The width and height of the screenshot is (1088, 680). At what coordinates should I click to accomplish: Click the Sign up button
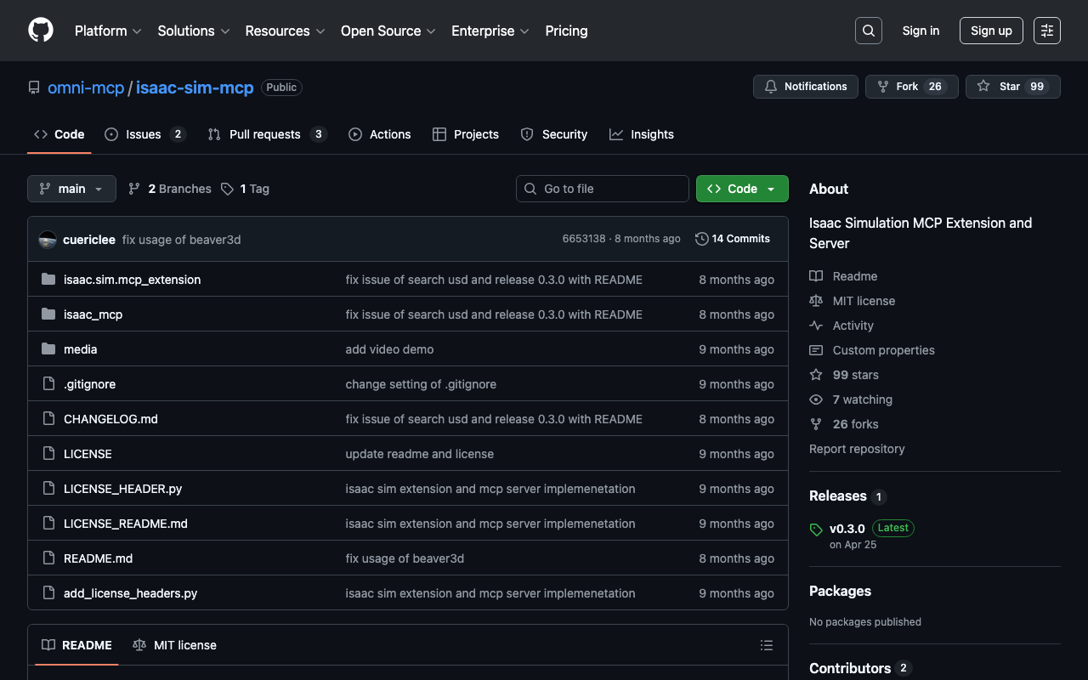(990, 31)
